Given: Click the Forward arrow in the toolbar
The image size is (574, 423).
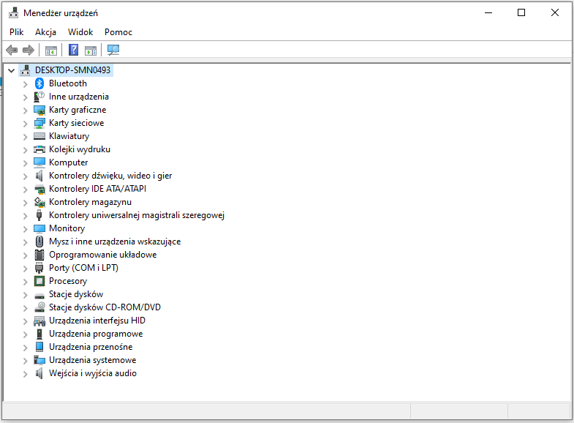Looking at the screenshot, I should click(29, 50).
